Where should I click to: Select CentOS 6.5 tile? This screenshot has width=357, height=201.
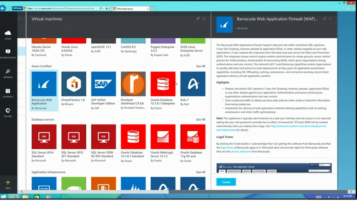(x=133, y=46)
